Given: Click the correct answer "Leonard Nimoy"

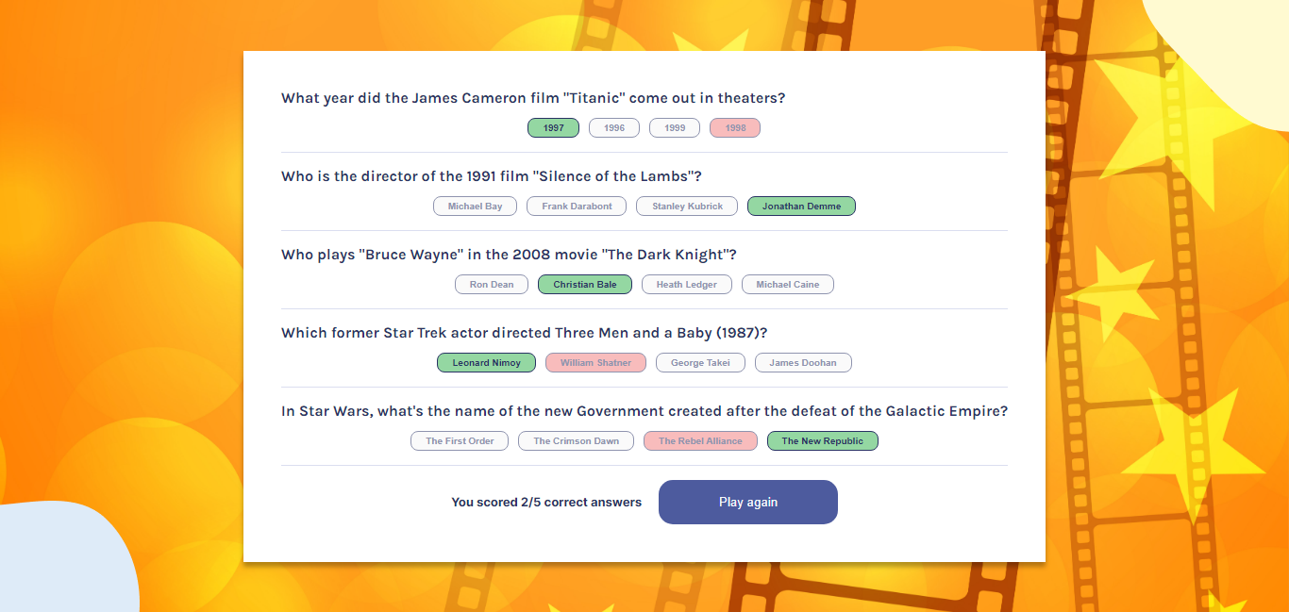Looking at the screenshot, I should [486, 362].
